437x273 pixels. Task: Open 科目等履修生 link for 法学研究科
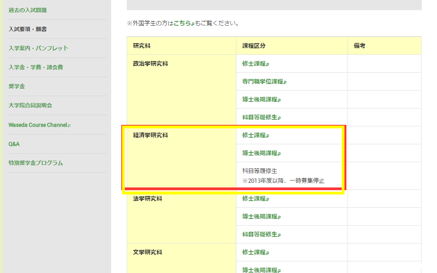(x=260, y=234)
